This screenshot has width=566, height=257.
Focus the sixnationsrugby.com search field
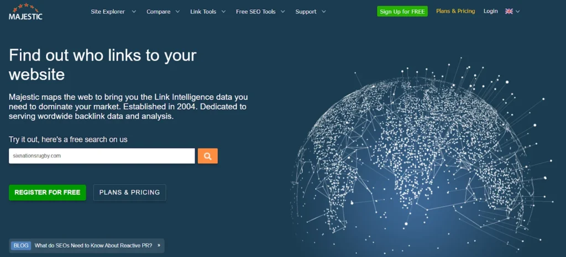(x=102, y=156)
